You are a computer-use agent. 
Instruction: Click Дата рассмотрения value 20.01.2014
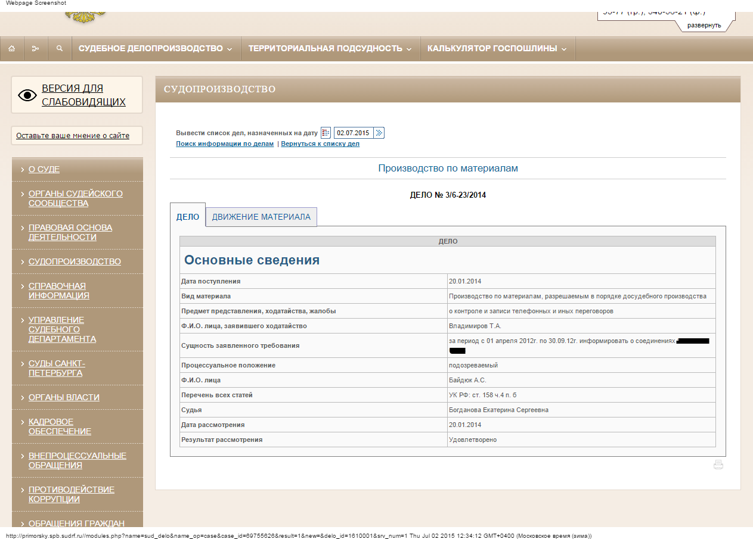click(x=465, y=425)
